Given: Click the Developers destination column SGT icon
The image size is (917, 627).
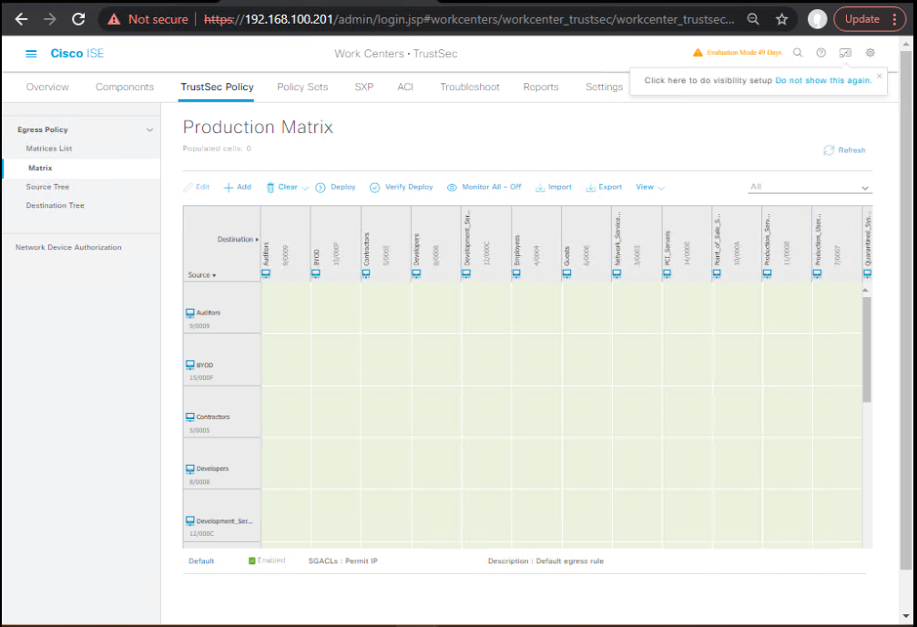Looking at the screenshot, I should [416, 273].
